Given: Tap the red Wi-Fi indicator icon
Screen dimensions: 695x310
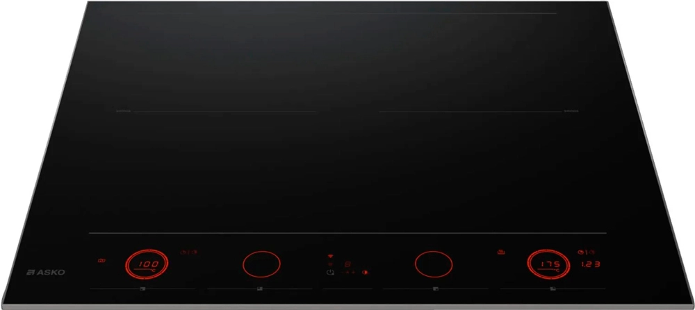Looking at the screenshot, I should point(330,256).
